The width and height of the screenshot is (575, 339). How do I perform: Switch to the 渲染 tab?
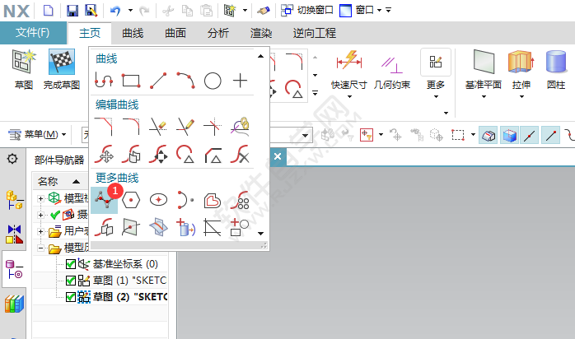261,33
